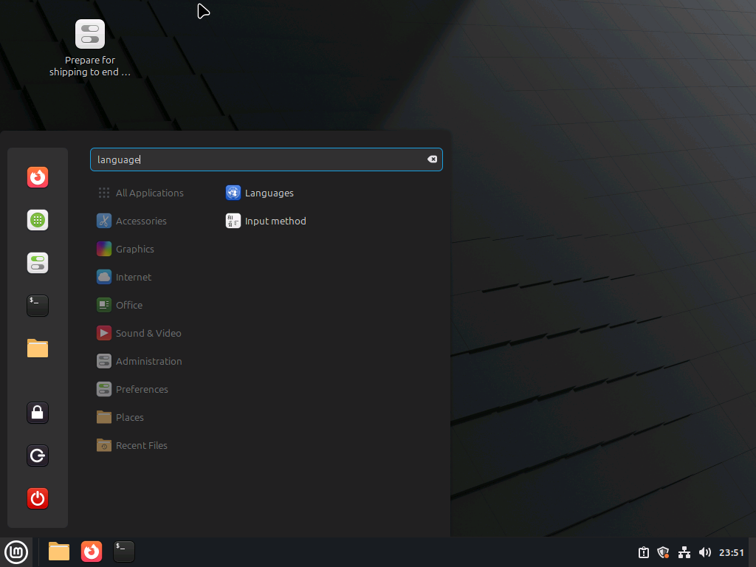The height and width of the screenshot is (567, 756).
Task: Click the Log Out icon
Action: tap(38, 456)
